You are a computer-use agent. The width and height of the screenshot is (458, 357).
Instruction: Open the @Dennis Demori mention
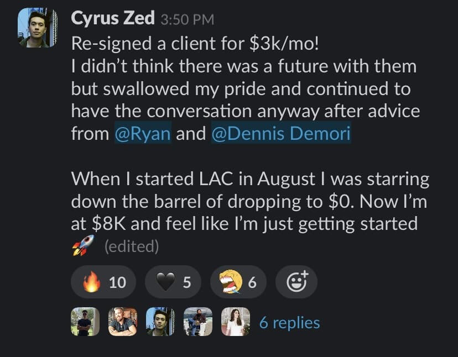click(280, 134)
